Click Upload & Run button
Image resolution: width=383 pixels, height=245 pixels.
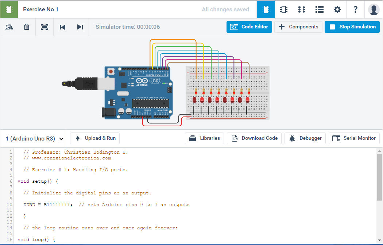[95, 138]
